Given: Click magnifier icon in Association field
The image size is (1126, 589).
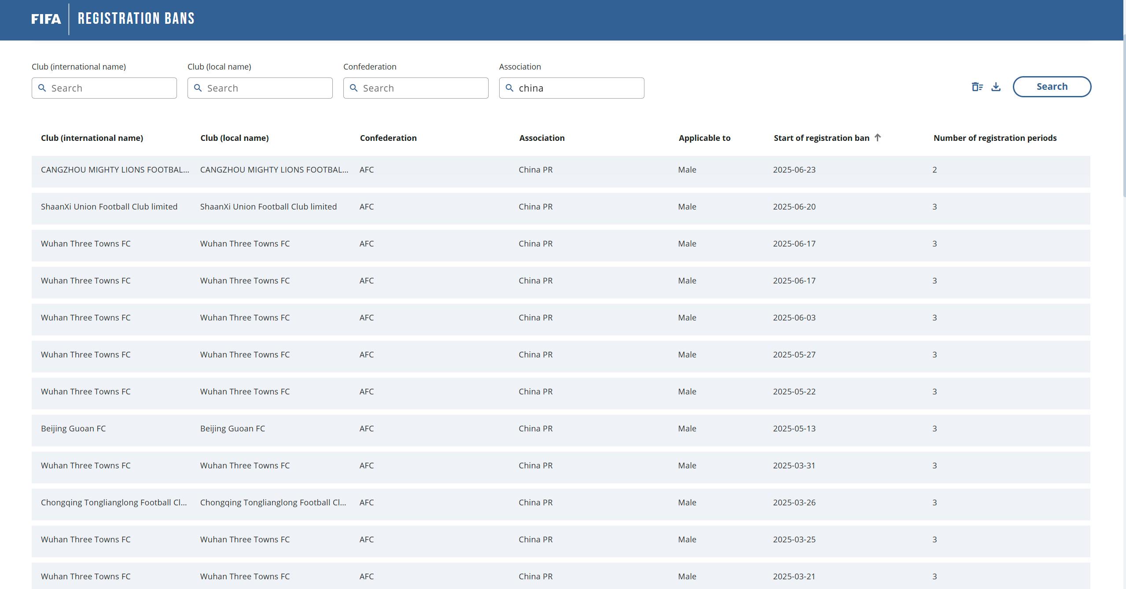Looking at the screenshot, I should point(509,88).
